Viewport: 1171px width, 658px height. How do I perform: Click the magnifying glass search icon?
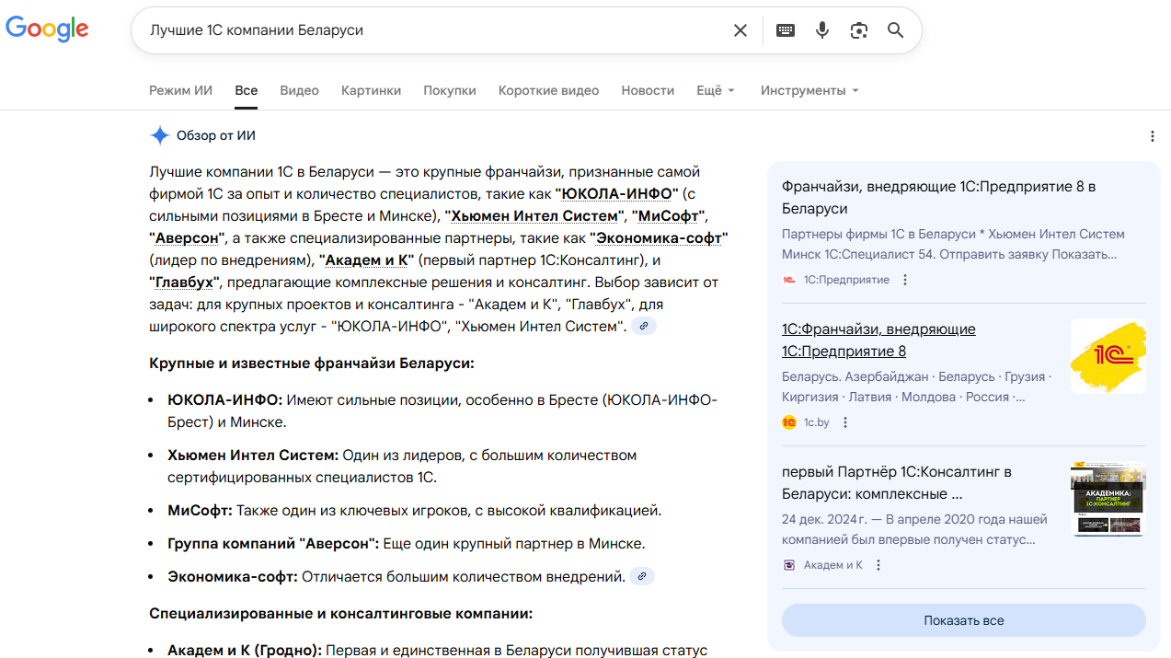coord(896,30)
